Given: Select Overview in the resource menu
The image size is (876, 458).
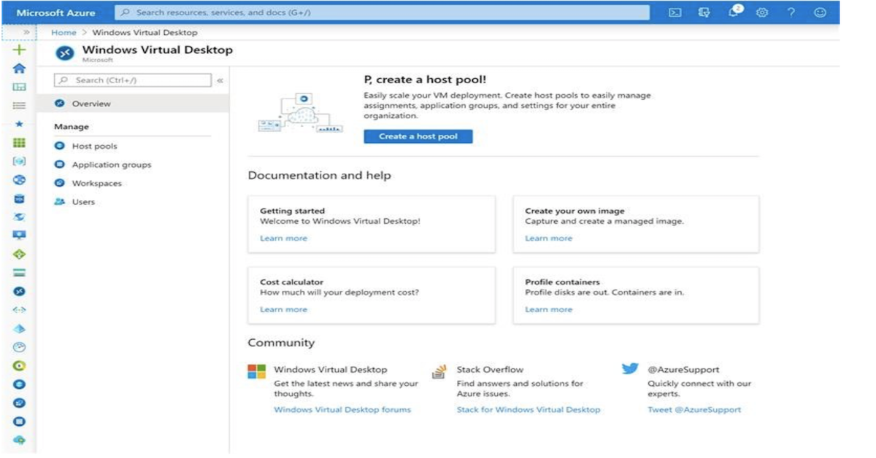Looking at the screenshot, I should coord(133,104).
